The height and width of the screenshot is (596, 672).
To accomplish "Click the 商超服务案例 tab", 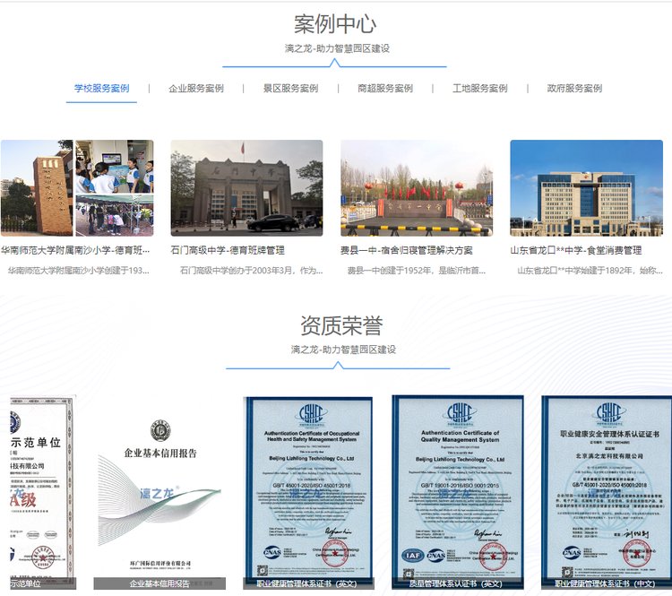I will [385, 89].
